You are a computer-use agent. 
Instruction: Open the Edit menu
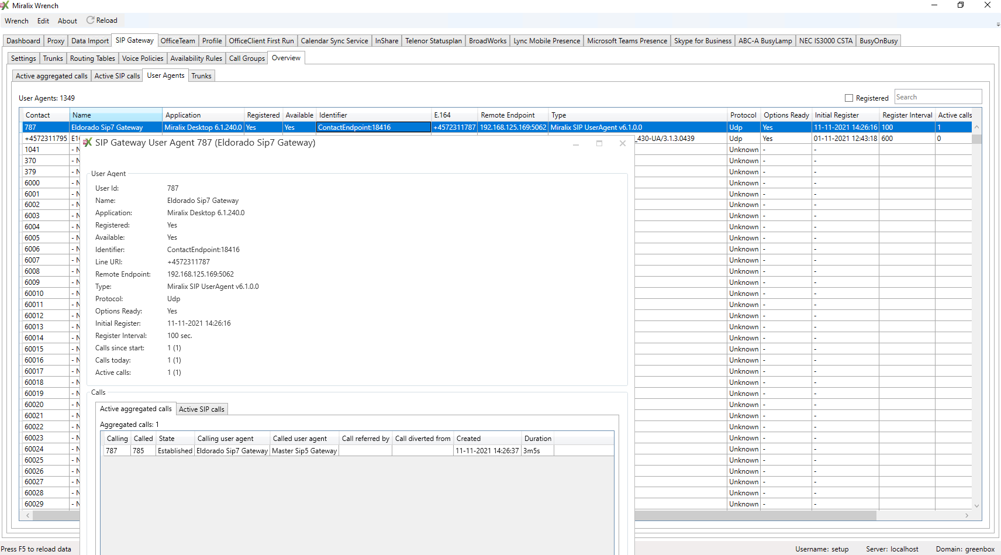[x=43, y=21]
